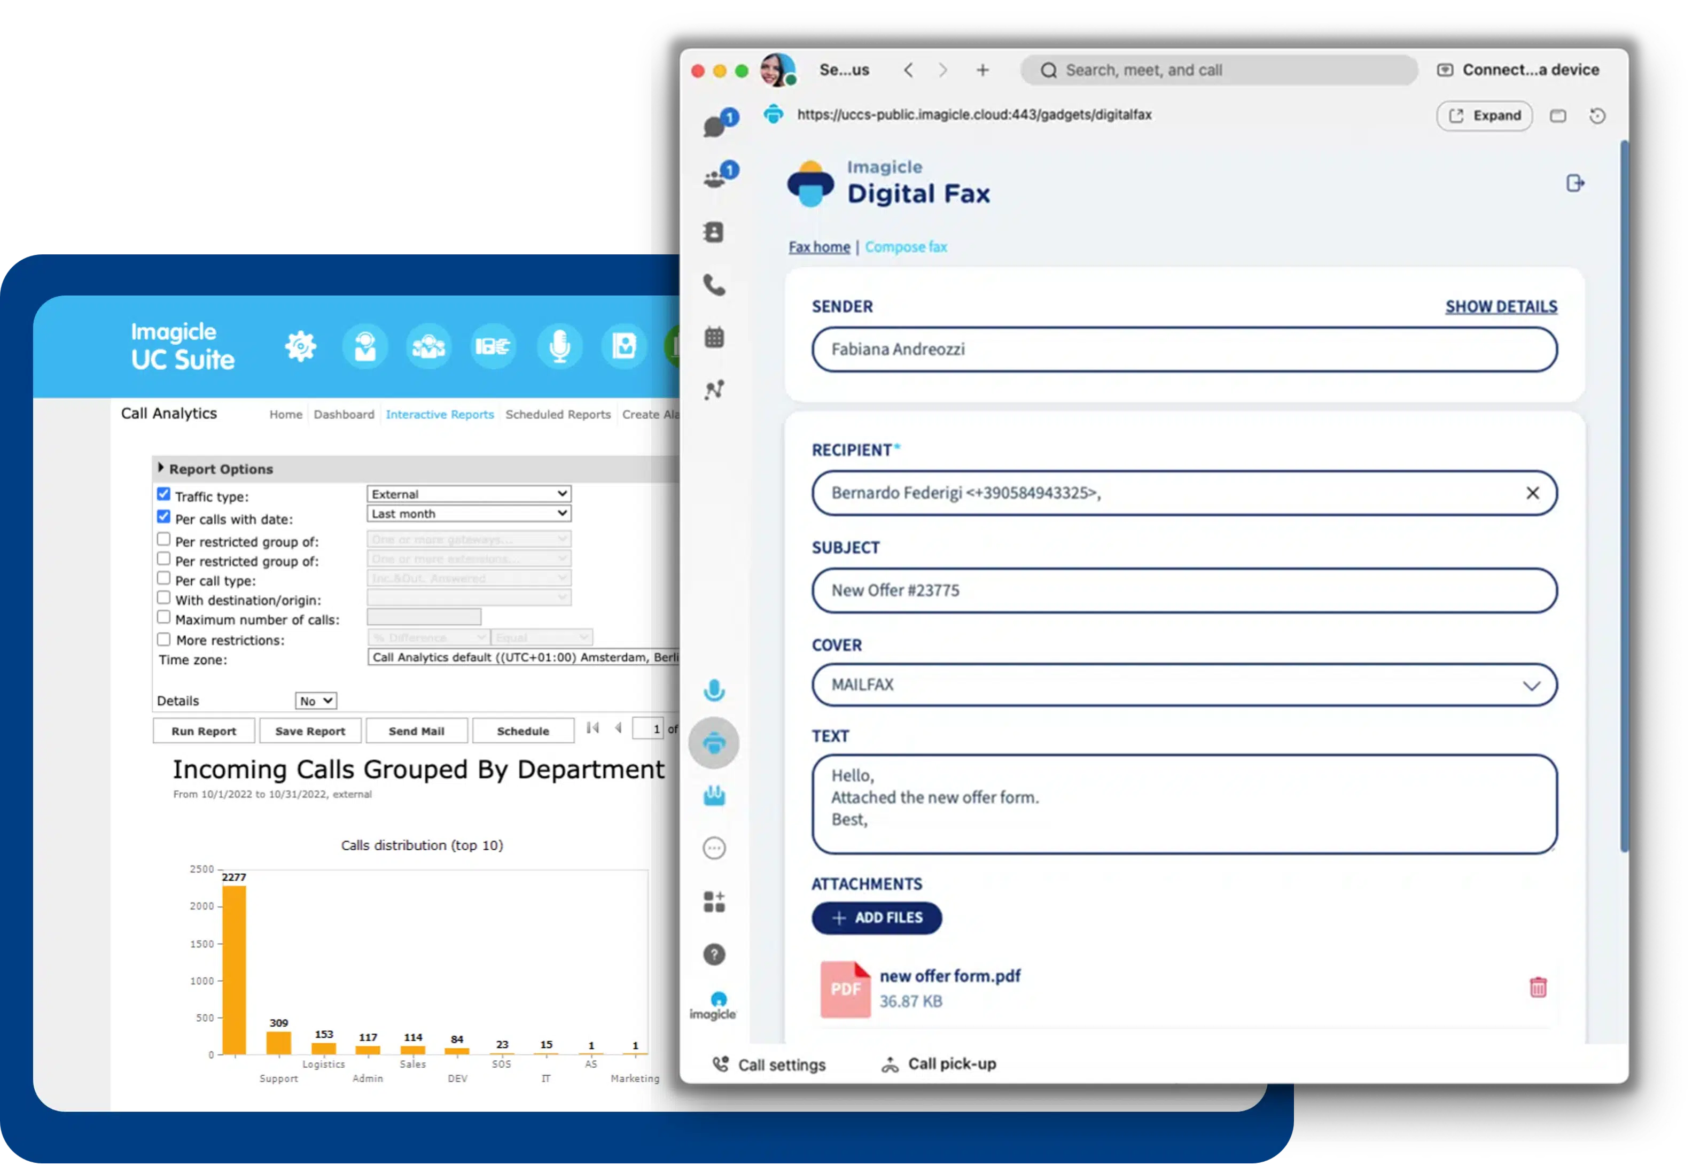Screen dimensions: 1708x1165
Task: Click the phone calling icon in sidebar
Action: point(714,284)
